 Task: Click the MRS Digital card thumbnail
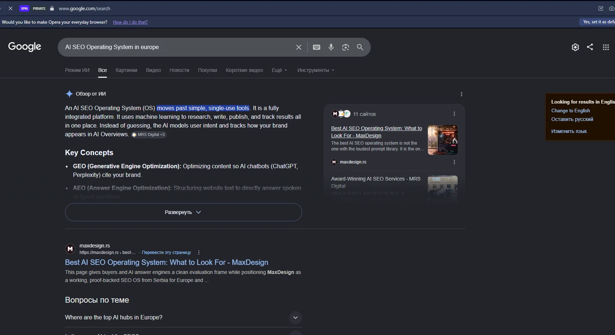click(443, 189)
